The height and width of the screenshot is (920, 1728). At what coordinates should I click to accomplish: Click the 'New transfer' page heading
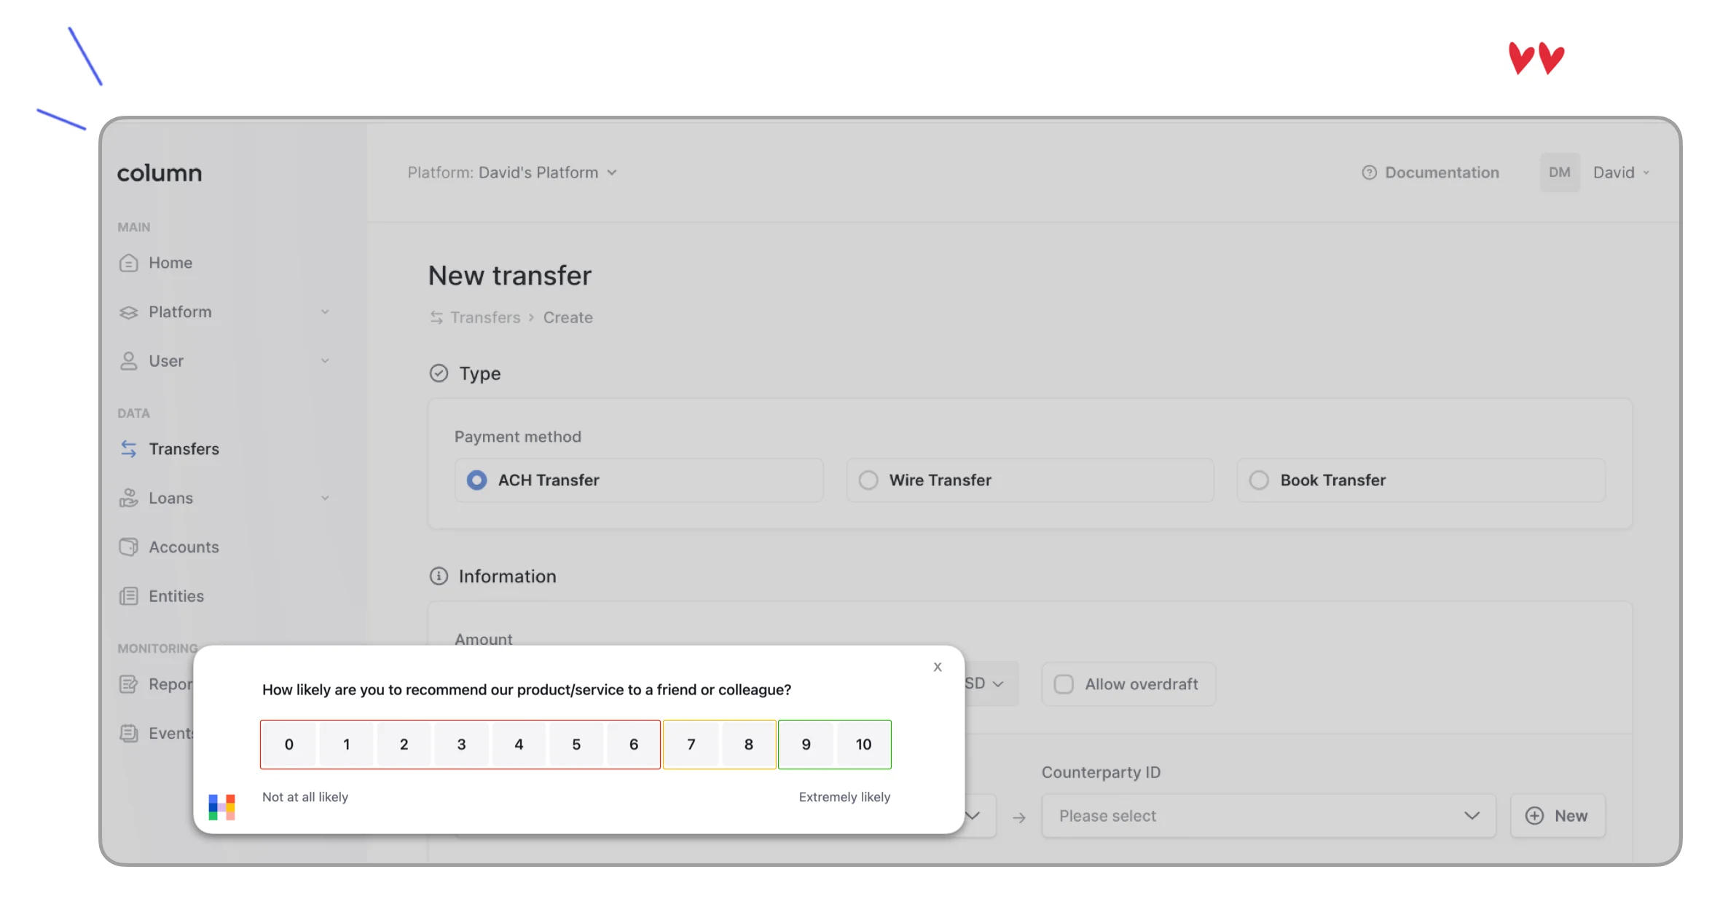click(510, 276)
